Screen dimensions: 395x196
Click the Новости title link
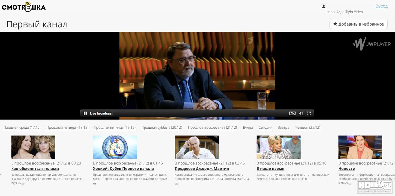347,169
